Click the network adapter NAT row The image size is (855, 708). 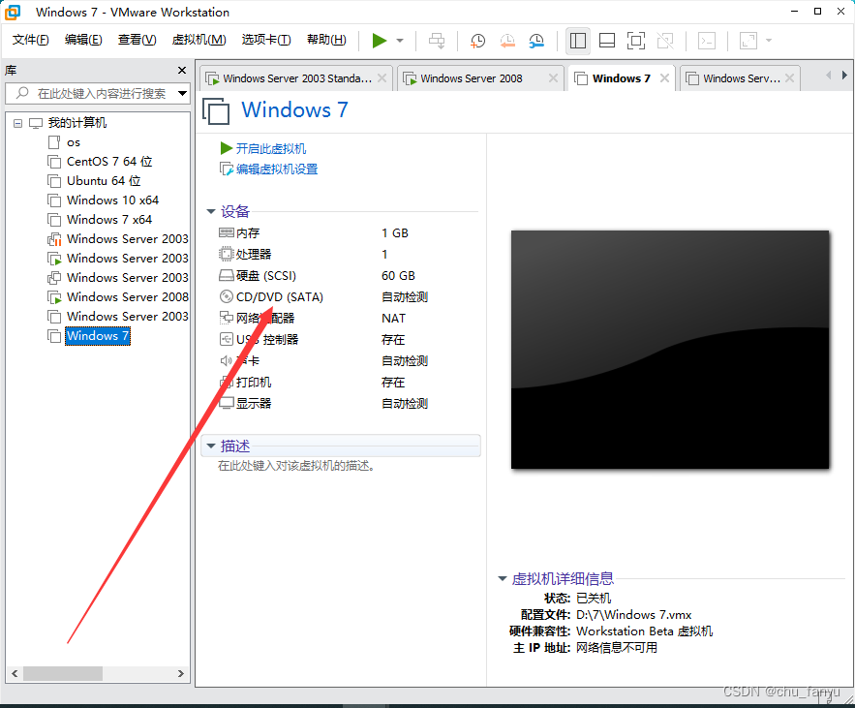(x=321, y=318)
